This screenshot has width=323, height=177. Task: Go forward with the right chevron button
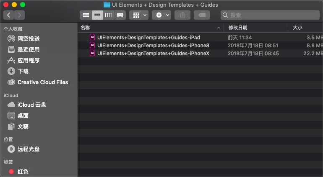(x=20, y=15)
